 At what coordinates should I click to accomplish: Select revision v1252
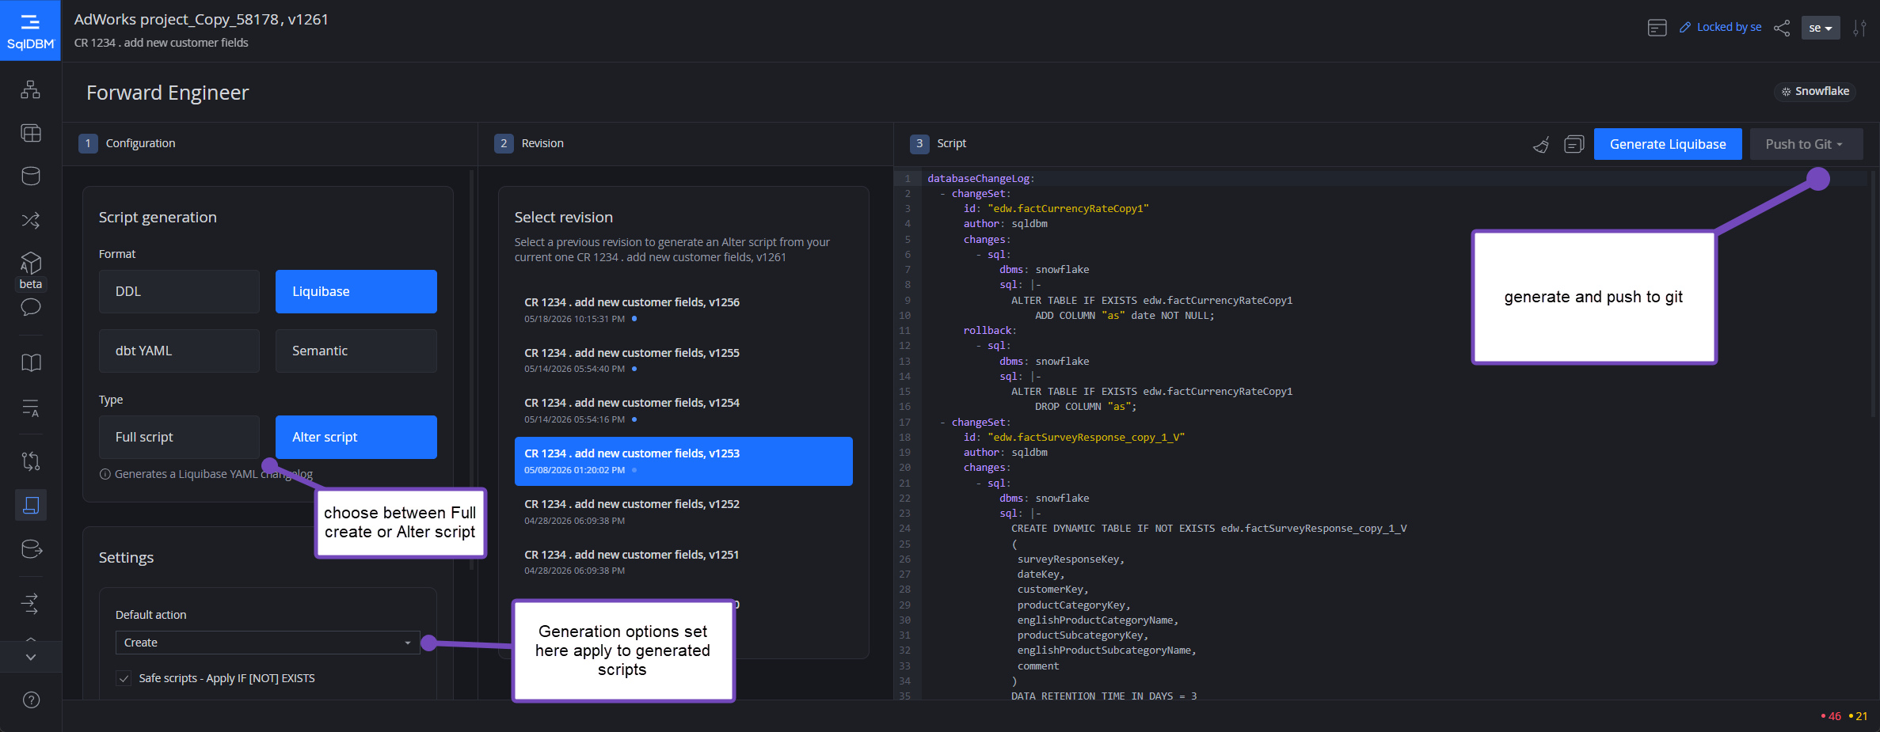683,512
